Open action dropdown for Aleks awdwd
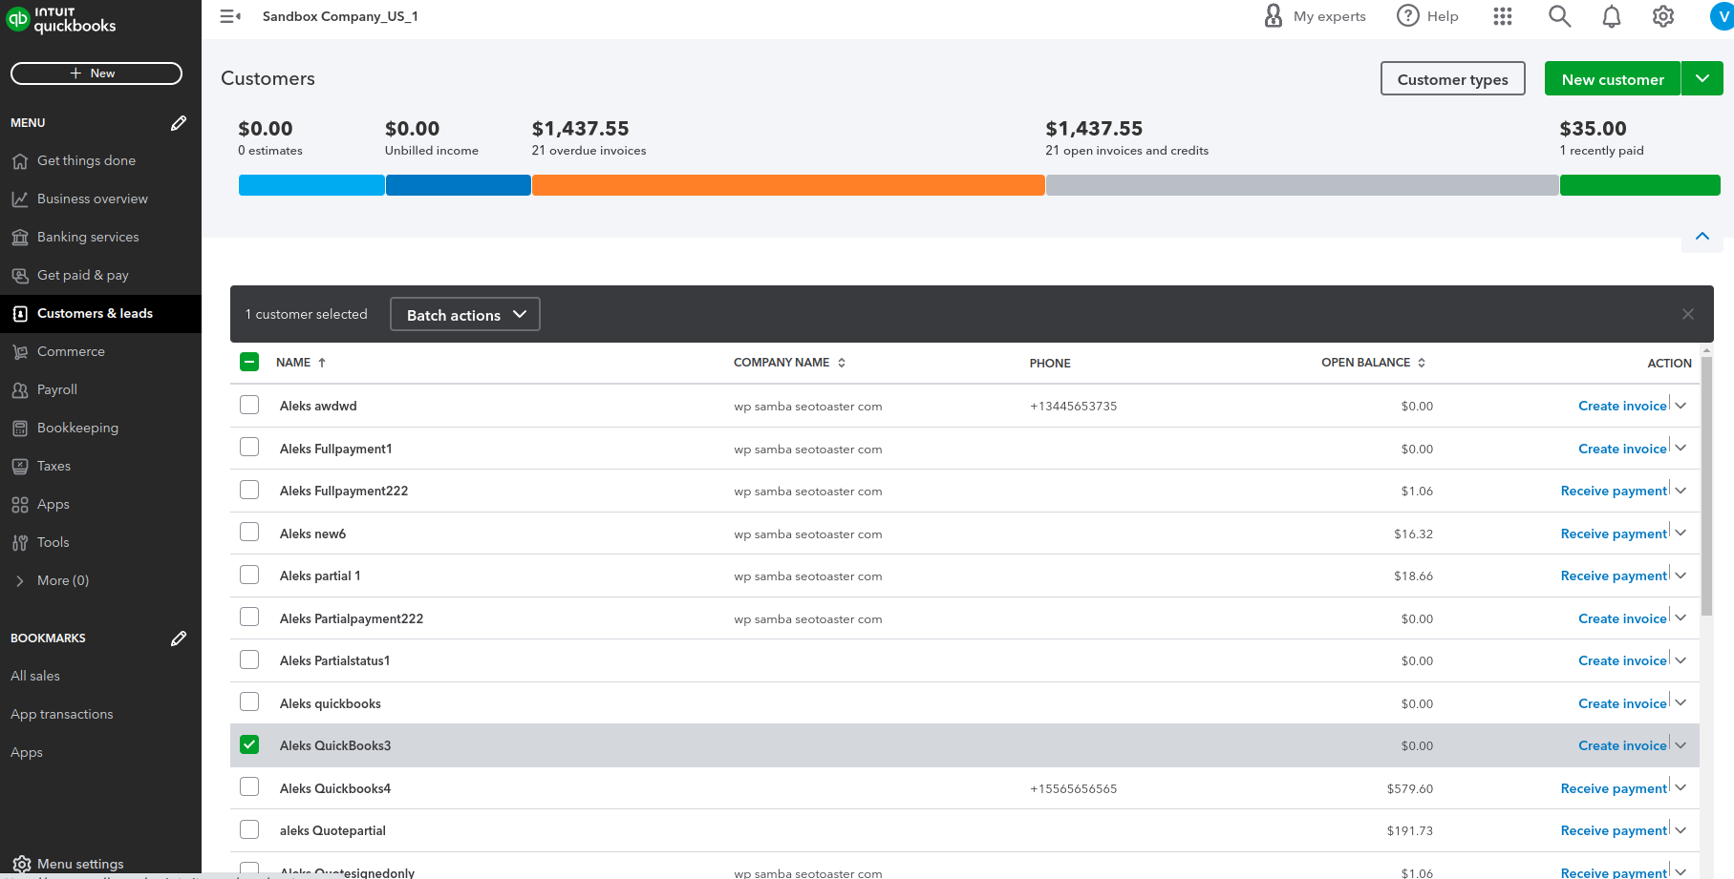The image size is (1734, 879). (1680, 406)
